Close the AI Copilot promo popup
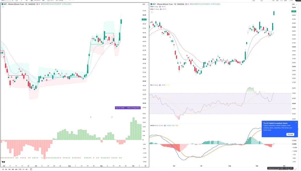 (296, 122)
